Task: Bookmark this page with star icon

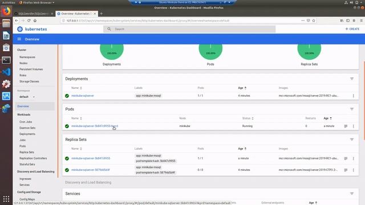Action: [x=314, y=20]
